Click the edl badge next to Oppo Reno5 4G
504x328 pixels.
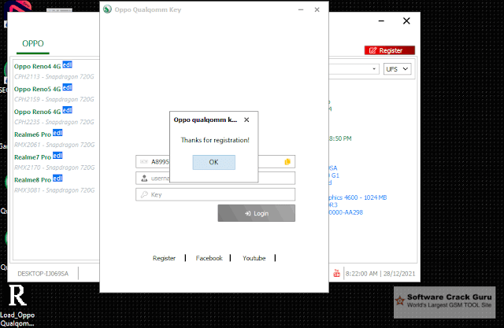click(67, 87)
